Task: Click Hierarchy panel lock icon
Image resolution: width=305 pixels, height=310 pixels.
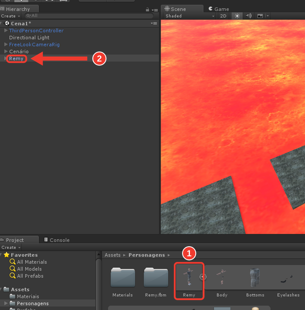Action: 147,10
